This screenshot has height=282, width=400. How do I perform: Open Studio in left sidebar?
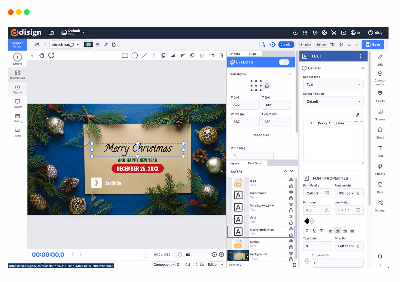(17, 89)
